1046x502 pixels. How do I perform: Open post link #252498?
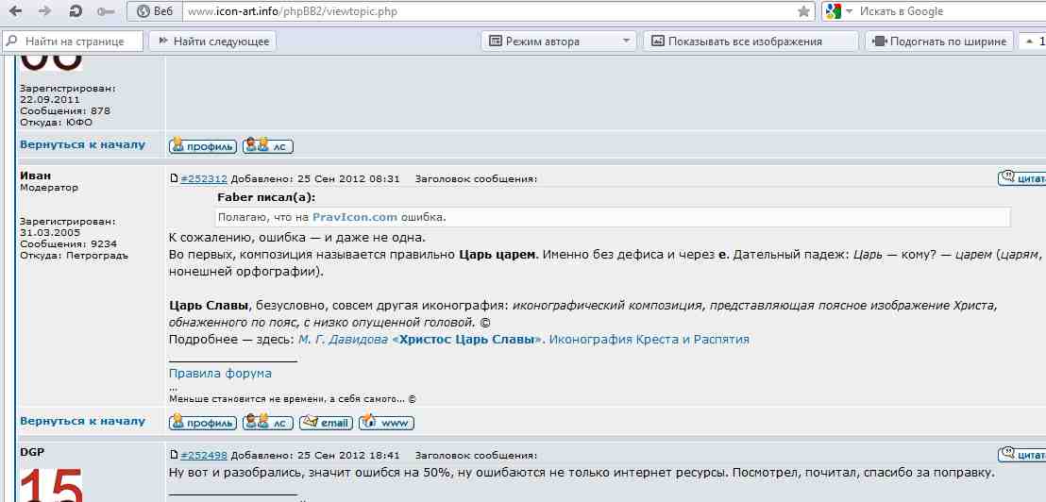[x=204, y=456]
